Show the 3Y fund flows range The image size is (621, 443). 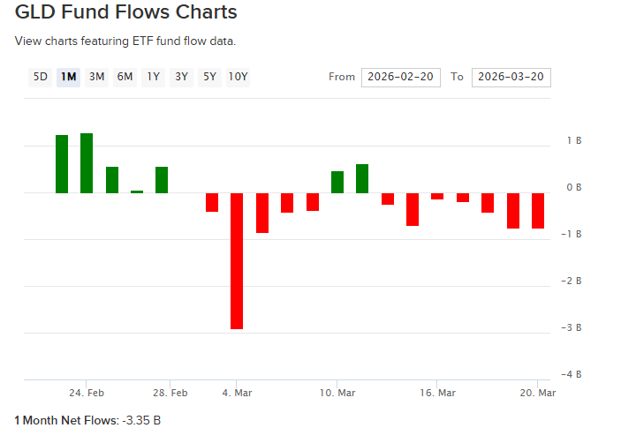click(x=181, y=77)
